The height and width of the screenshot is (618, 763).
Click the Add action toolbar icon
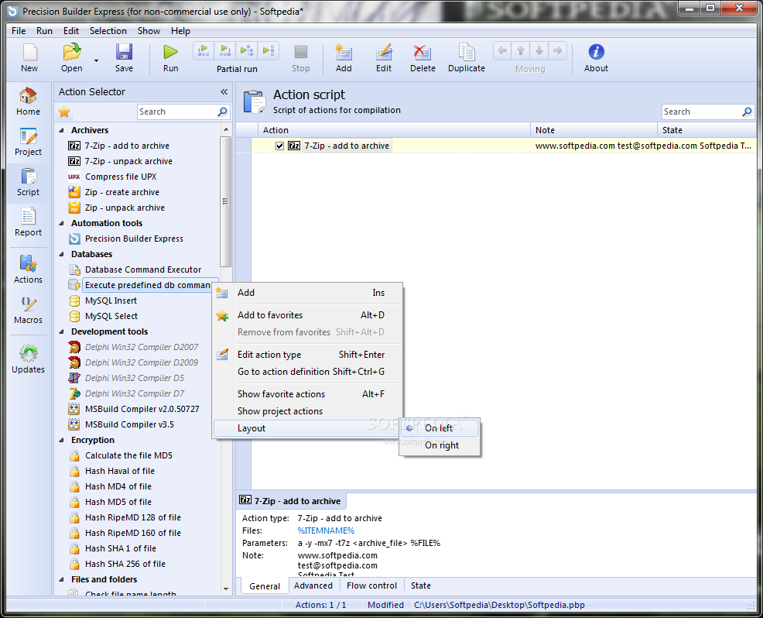(x=344, y=52)
